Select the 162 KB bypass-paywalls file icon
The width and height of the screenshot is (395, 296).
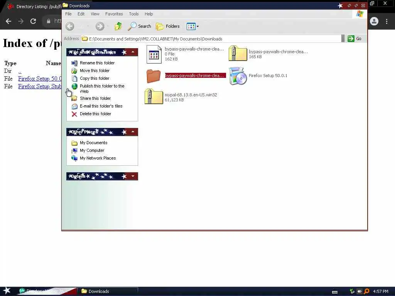[154, 54]
